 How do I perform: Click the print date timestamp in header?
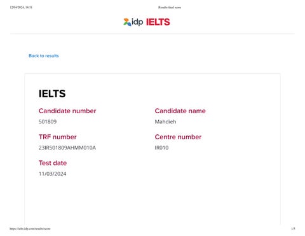(21, 8)
